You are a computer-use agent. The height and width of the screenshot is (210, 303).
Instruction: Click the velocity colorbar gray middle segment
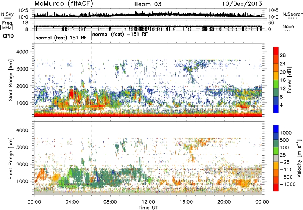point(276,158)
